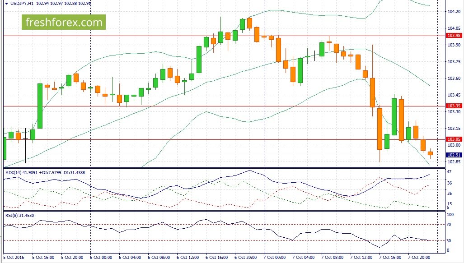Viewport: 464px width, 263px height.
Task: Select the 103.98 red price level label
Action: click(454, 36)
